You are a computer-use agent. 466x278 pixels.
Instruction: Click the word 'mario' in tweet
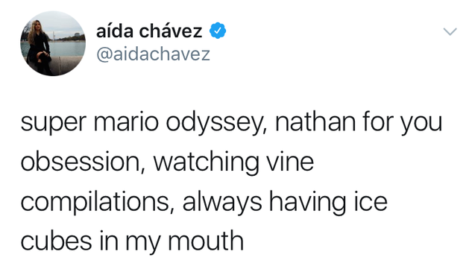[126, 122]
